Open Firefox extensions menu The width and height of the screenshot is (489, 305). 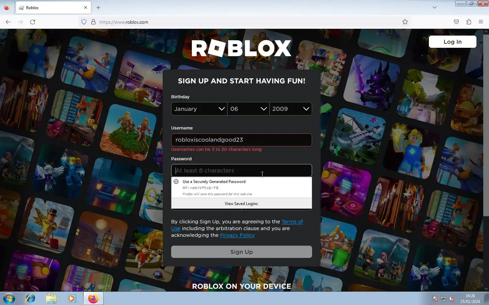tap(469, 22)
